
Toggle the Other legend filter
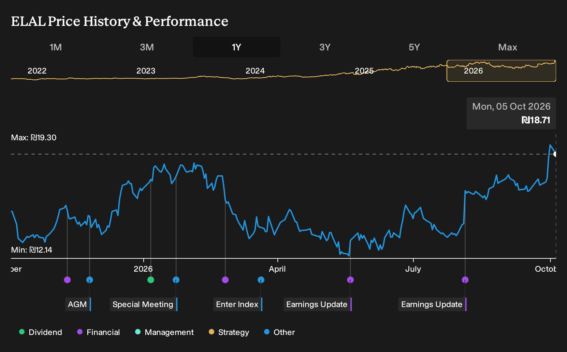[279, 332]
